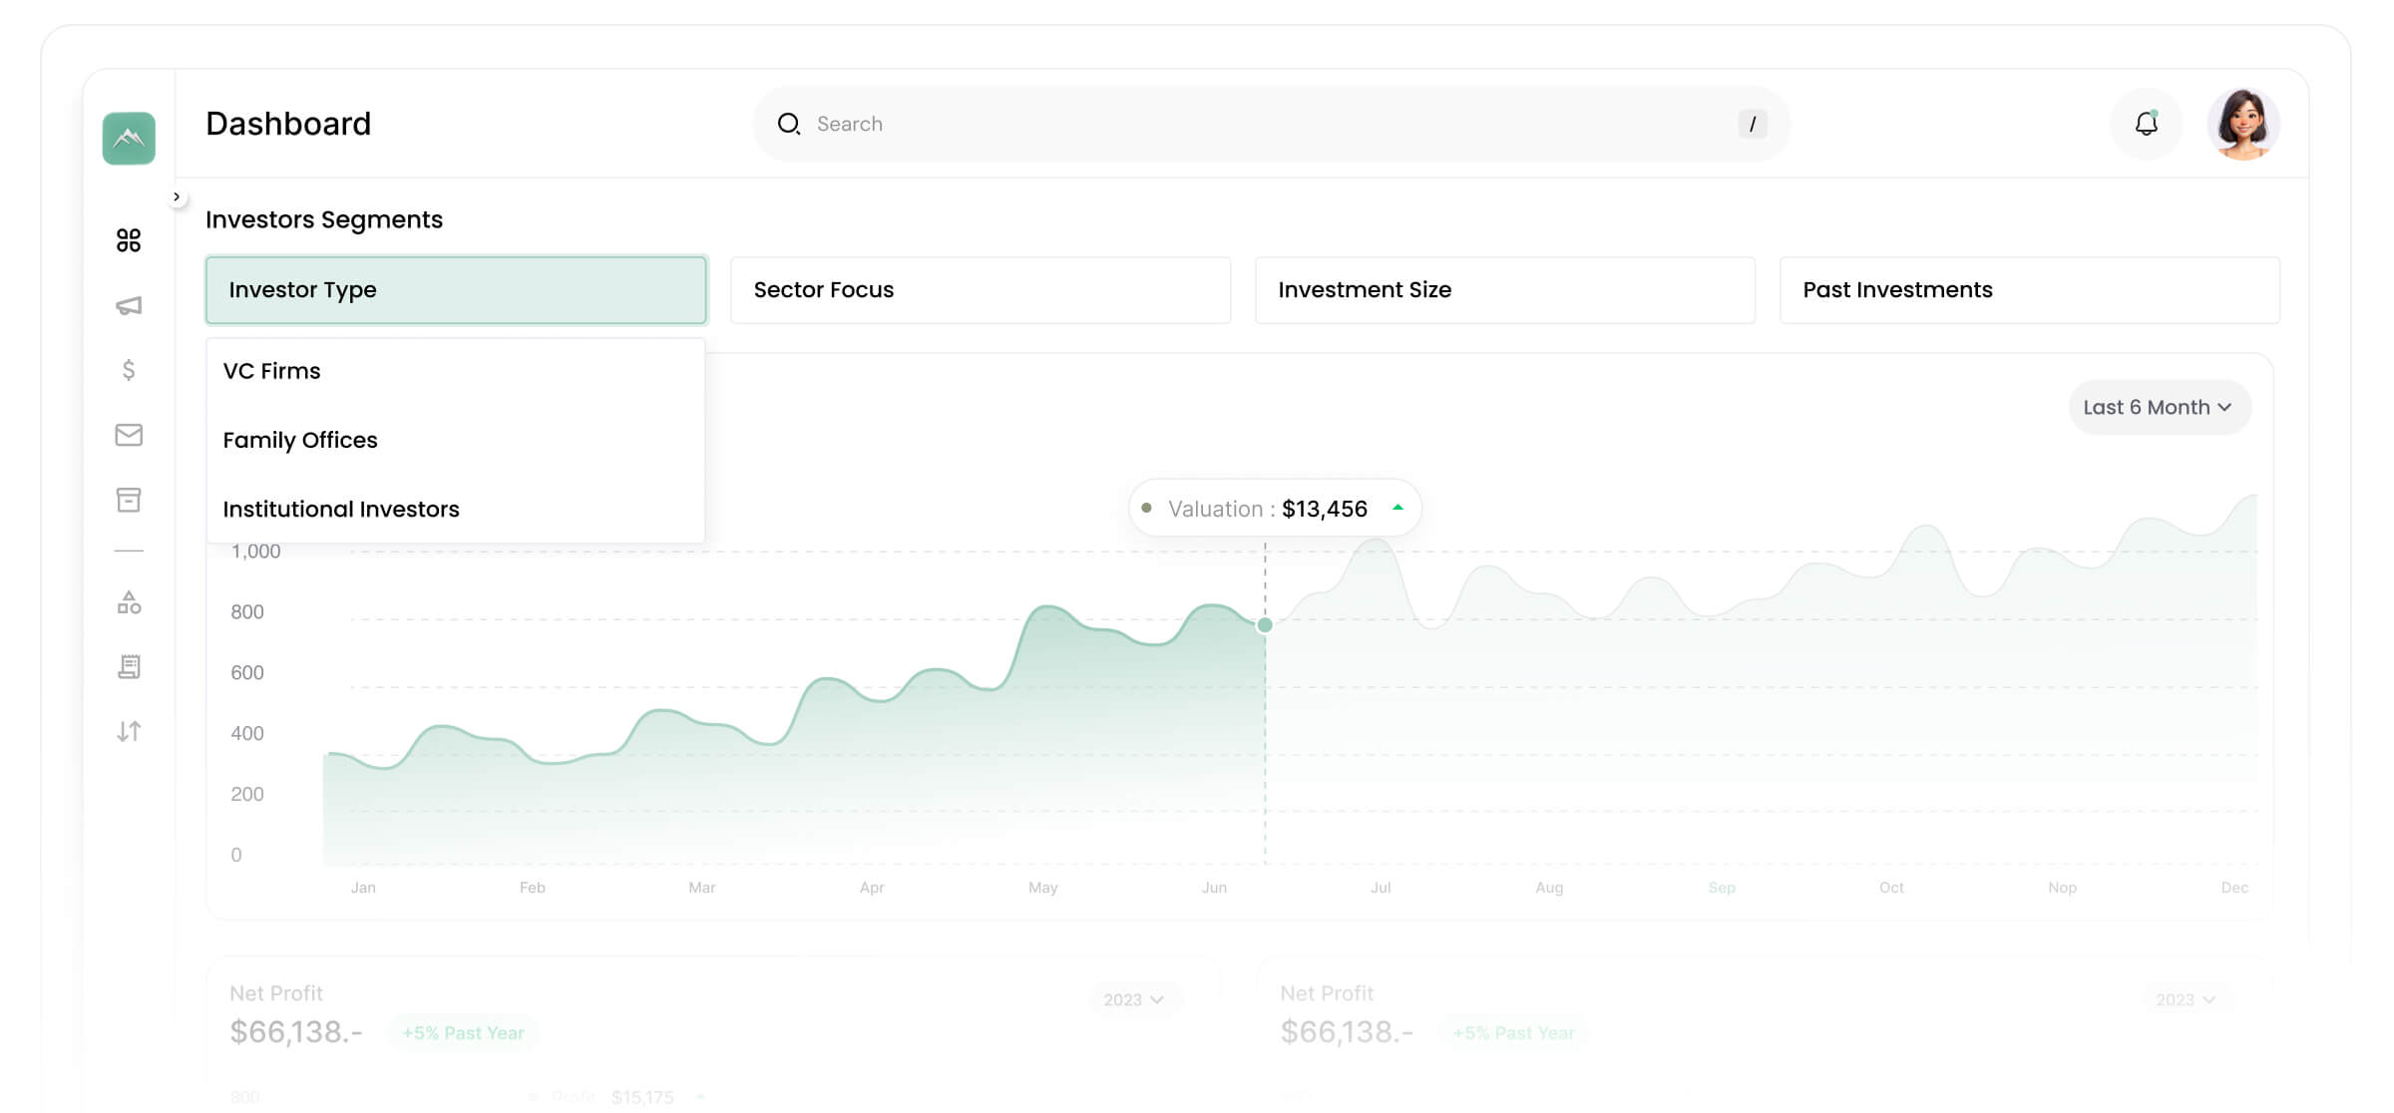This screenshot has width=2394, height=1113.
Task: Expand the sidebar with the chevron arrow
Action: point(177,196)
